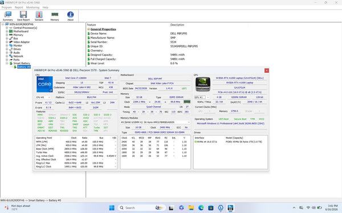342x213 pixels.
Task: Open the Memory toolbar tool
Action: coord(55,16)
